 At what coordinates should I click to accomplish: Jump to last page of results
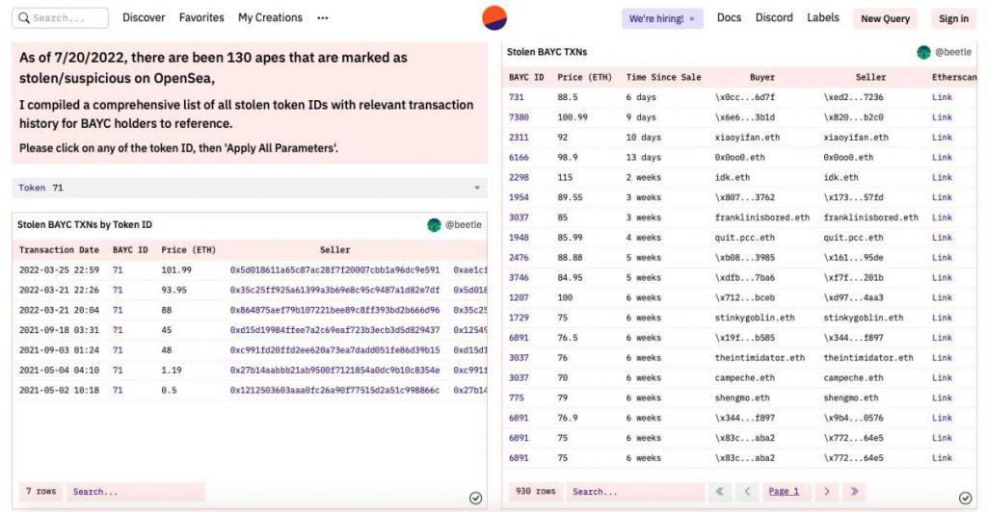854,491
